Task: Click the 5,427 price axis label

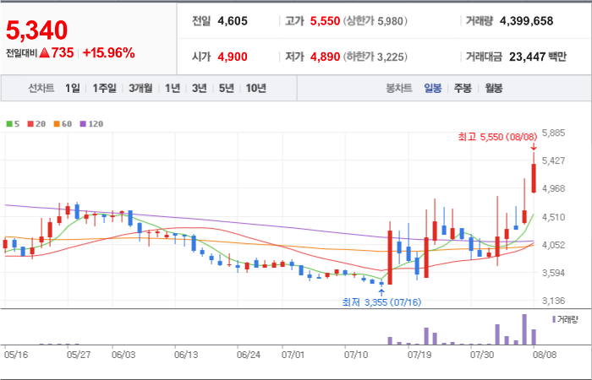Action: (x=553, y=160)
